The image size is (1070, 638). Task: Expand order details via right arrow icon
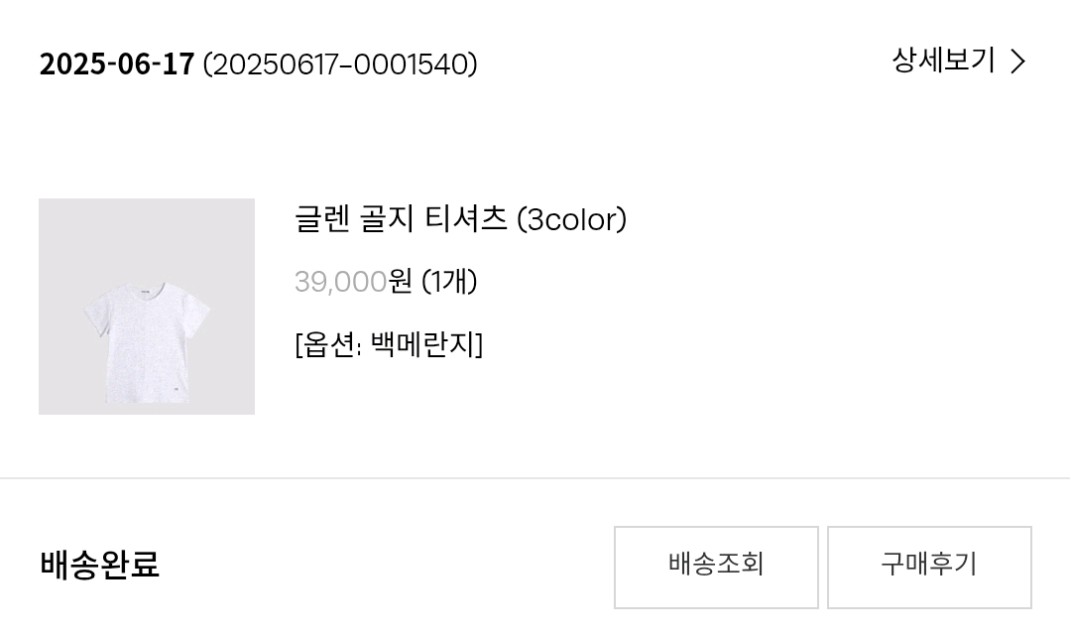(x=1016, y=62)
